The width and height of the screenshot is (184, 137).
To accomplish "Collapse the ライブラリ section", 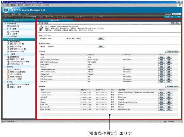I will point(2,82).
